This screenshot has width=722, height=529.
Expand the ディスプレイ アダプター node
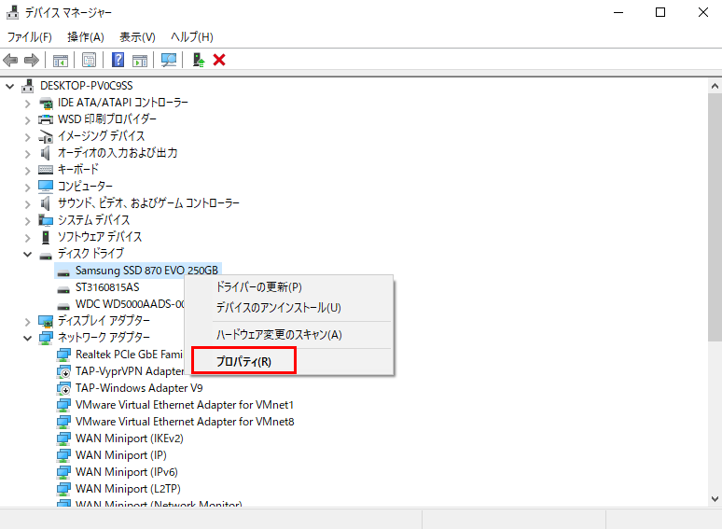[x=27, y=321]
